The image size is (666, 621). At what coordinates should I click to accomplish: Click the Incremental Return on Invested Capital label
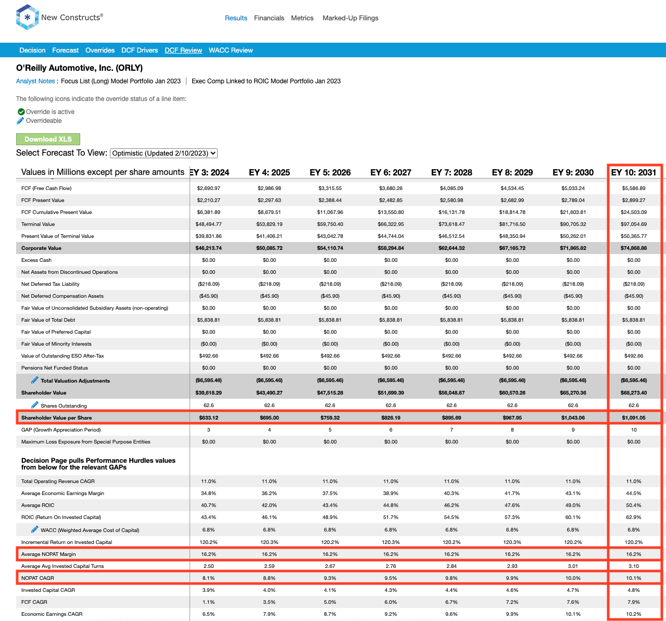tap(67, 542)
